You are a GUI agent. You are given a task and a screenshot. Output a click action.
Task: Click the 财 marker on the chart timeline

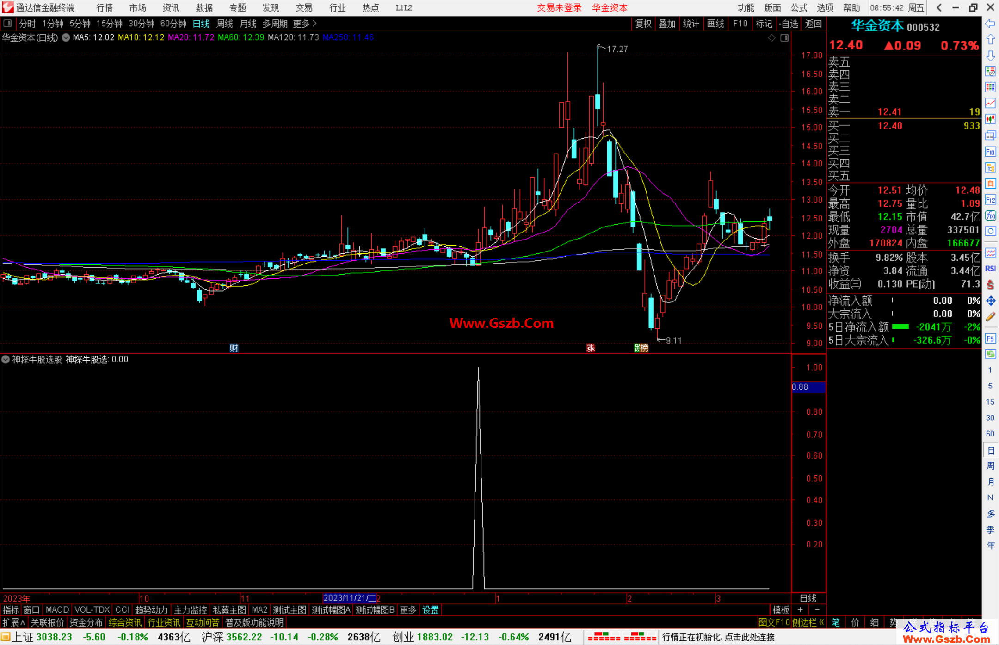(234, 348)
